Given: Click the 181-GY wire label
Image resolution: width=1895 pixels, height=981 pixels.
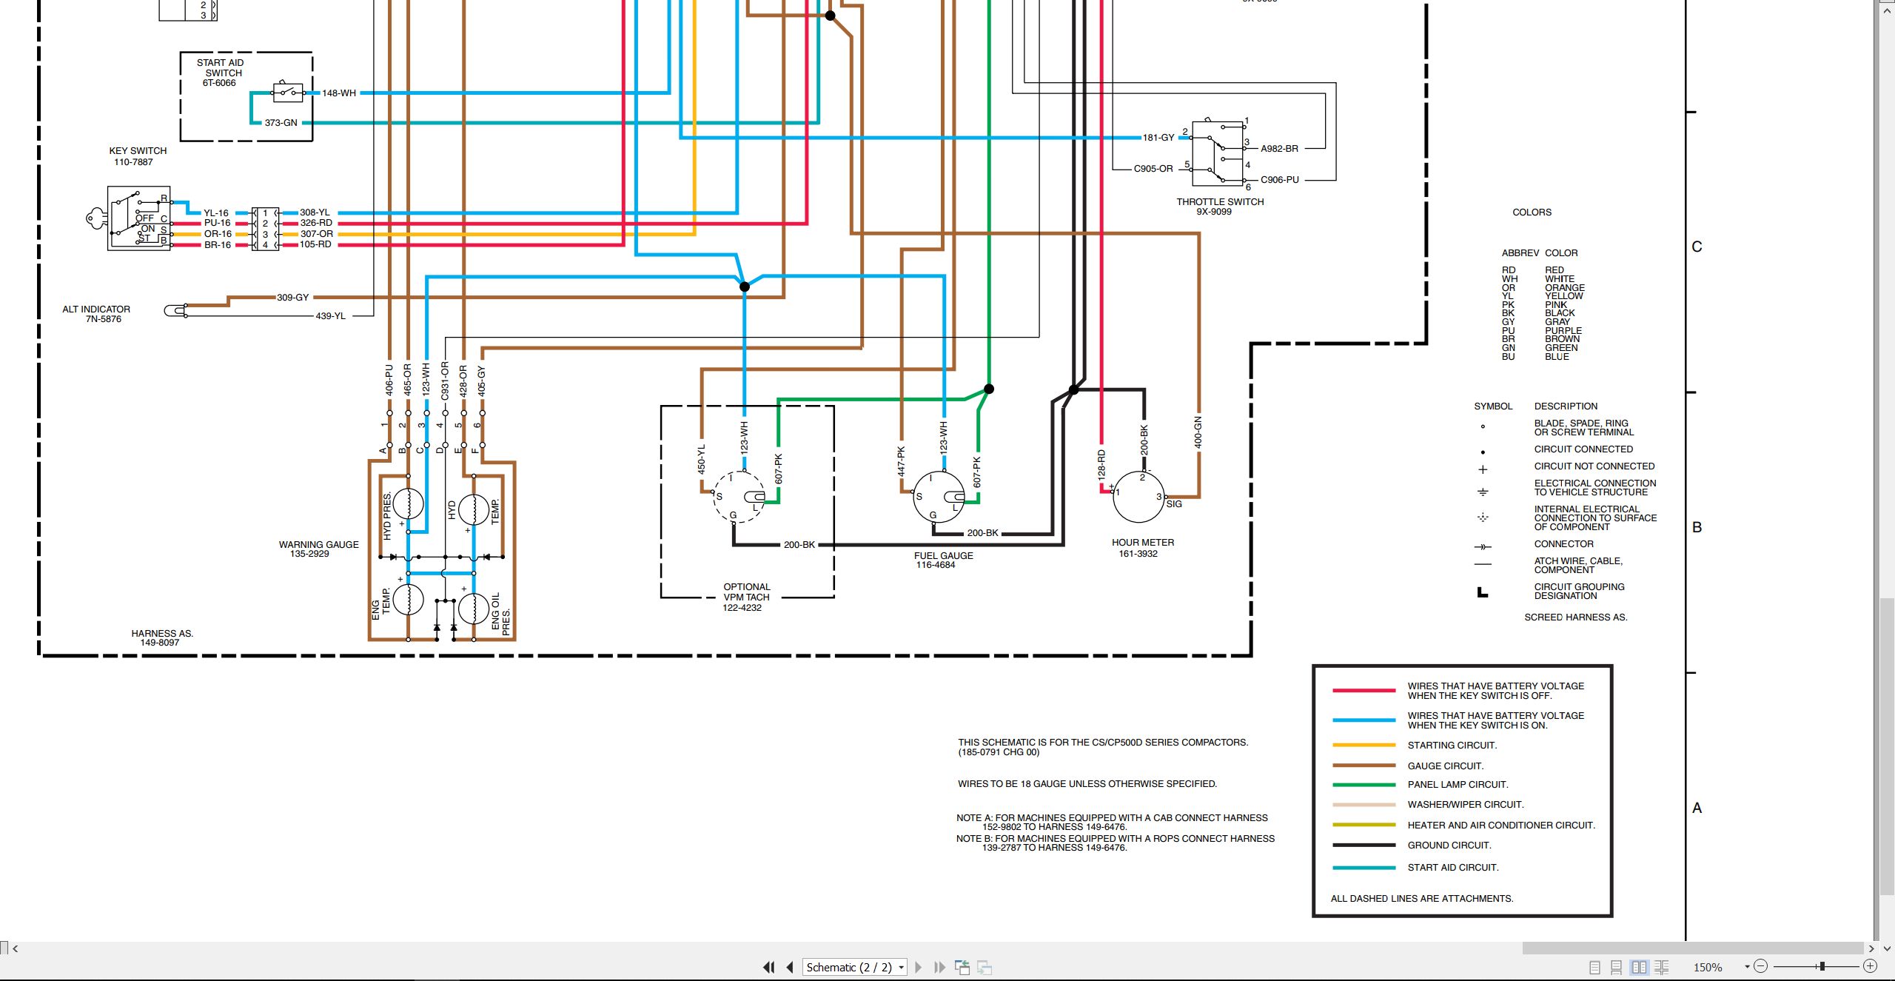Looking at the screenshot, I should point(1158,138).
